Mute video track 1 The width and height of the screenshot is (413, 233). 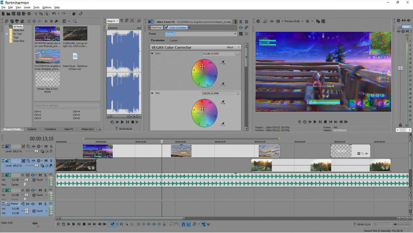click(x=46, y=146)
